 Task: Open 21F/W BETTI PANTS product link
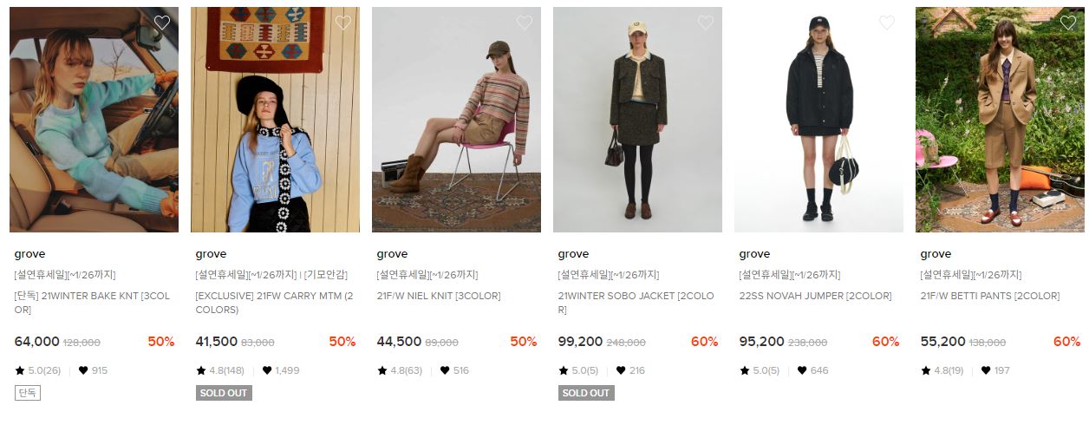pyautogui.click(x=989, y=296)
